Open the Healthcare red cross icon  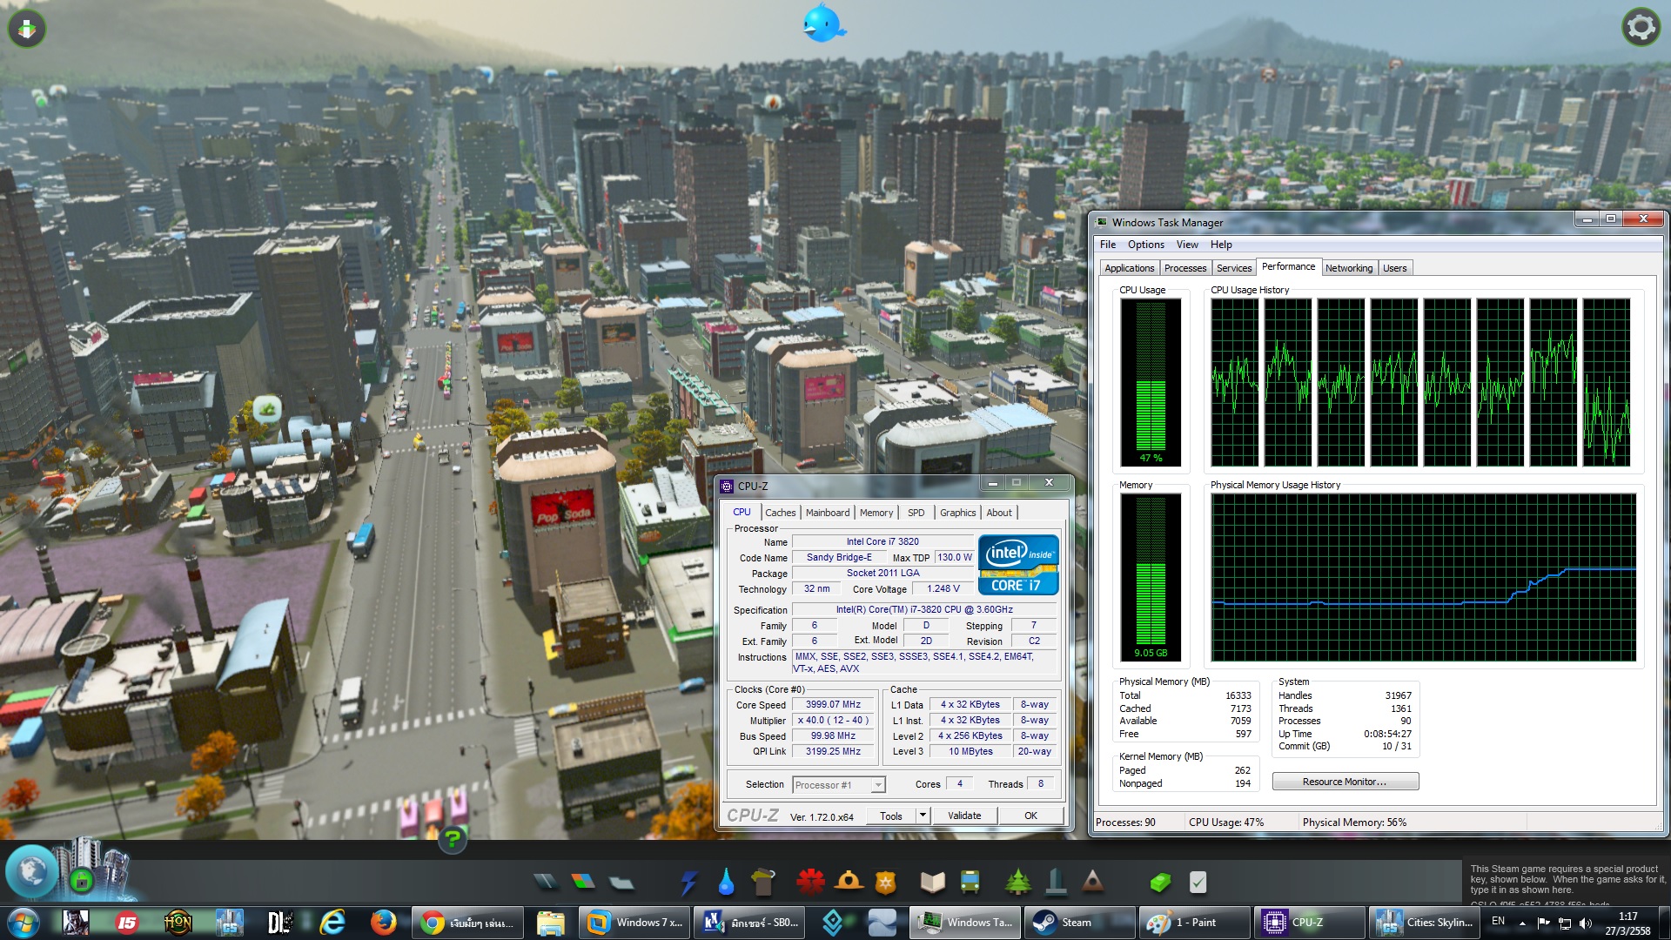(810, 883)
